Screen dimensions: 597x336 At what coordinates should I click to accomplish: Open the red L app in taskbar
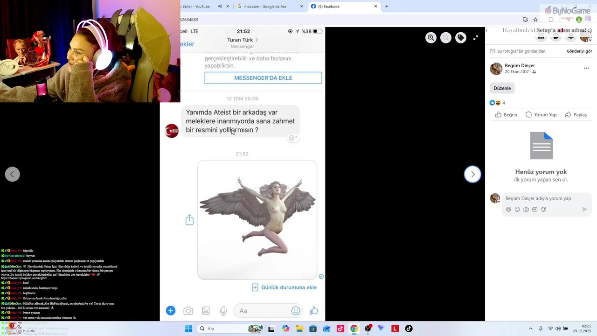coord(395,329)
